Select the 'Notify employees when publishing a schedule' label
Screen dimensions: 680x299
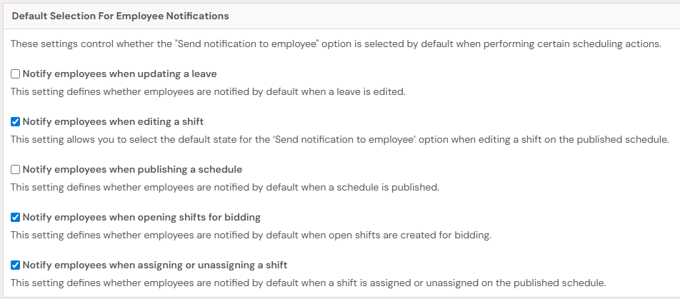[132, 170]
